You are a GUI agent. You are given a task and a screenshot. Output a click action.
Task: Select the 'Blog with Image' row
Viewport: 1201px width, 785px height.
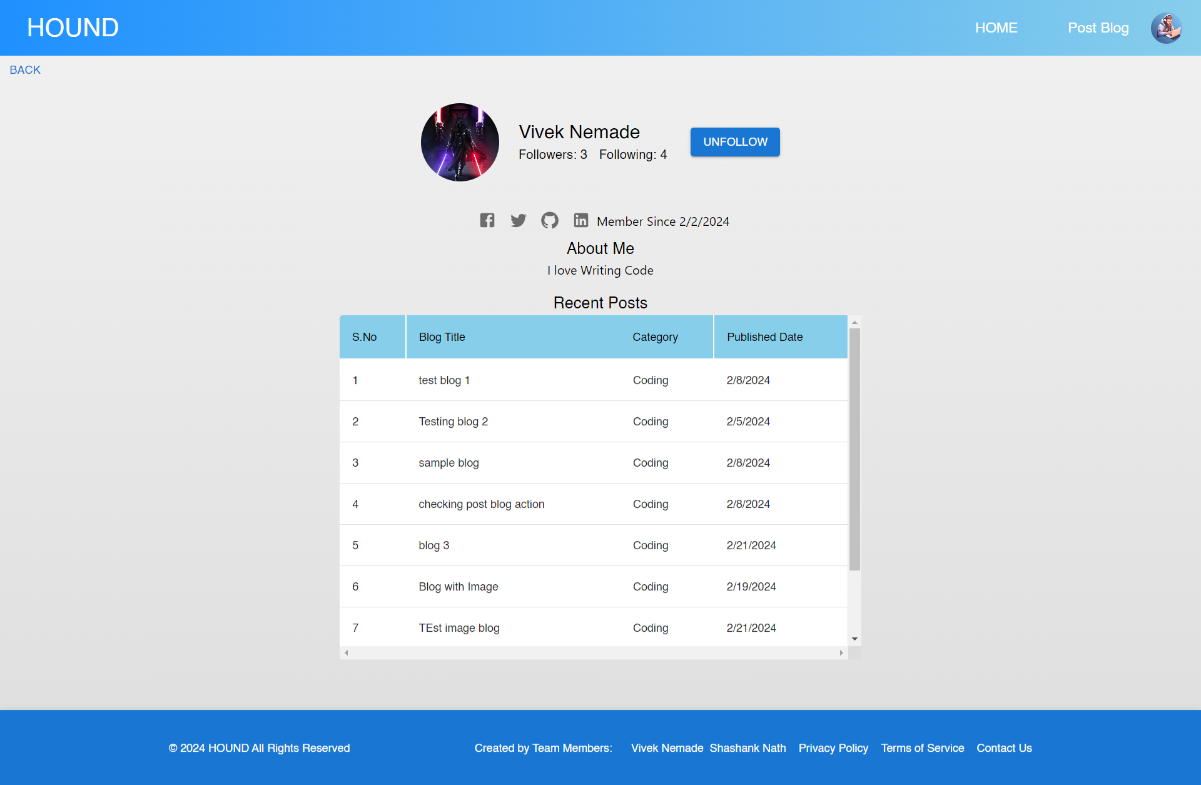(459, 587)
